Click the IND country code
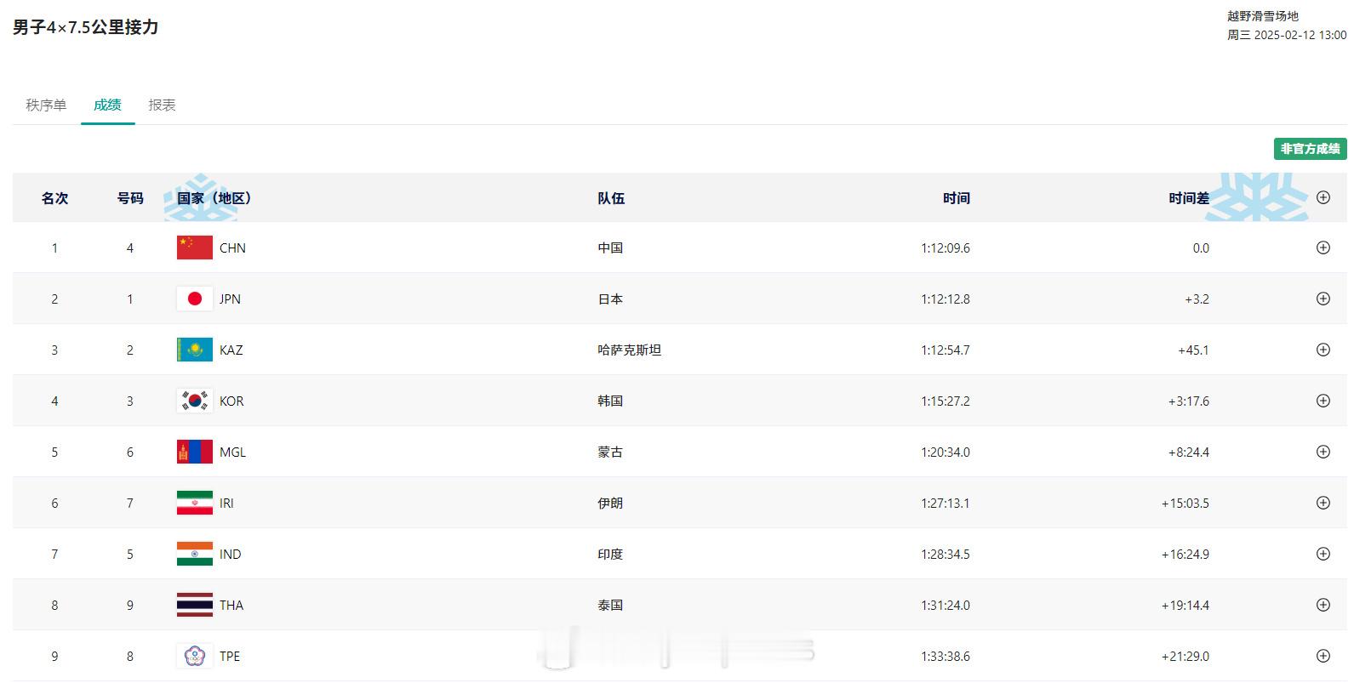The height and width of the screenshot is (683, 1354). [230, 555]
